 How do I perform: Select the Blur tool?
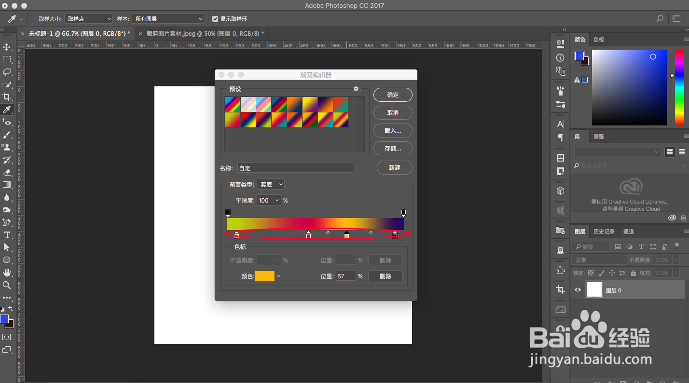click(x=7, y=197)
